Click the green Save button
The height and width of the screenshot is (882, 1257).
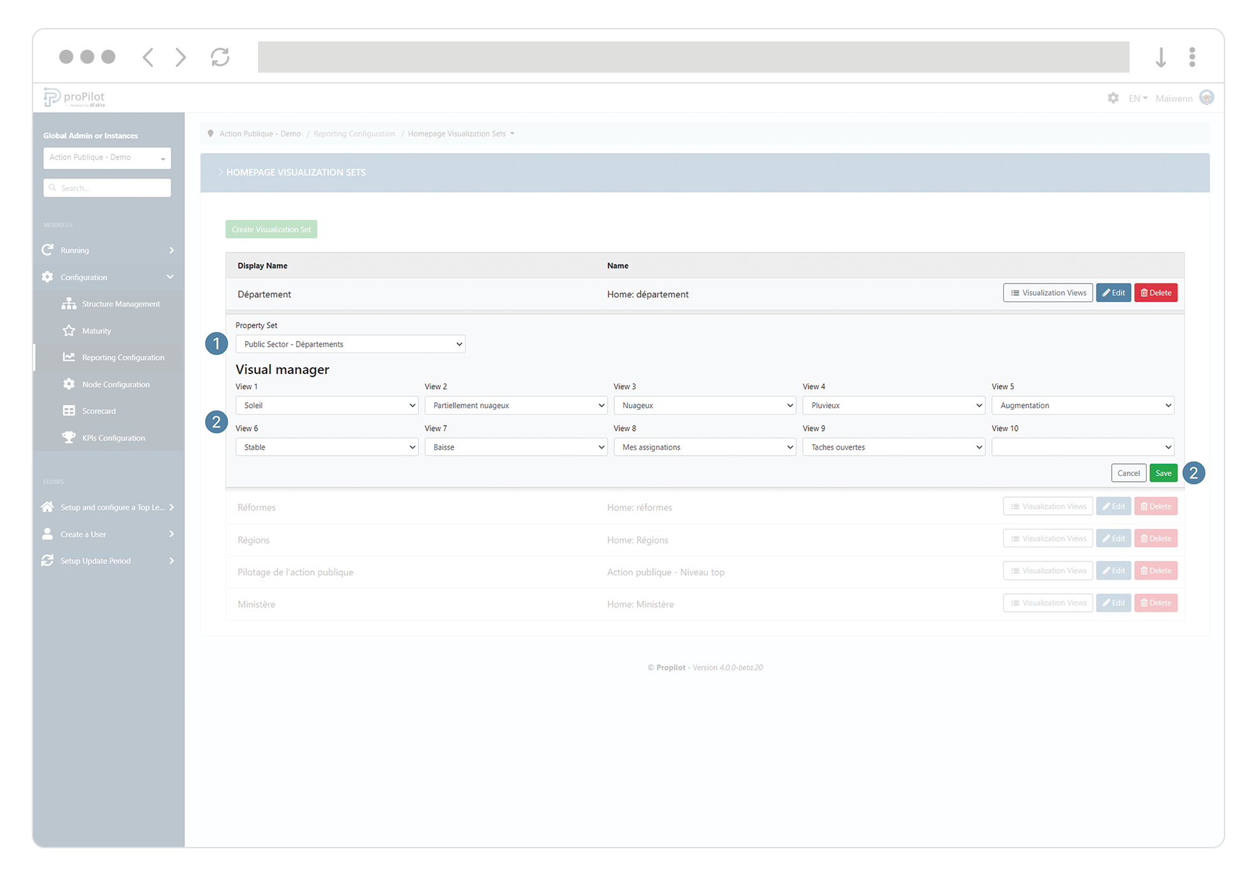click(1163, 473)
